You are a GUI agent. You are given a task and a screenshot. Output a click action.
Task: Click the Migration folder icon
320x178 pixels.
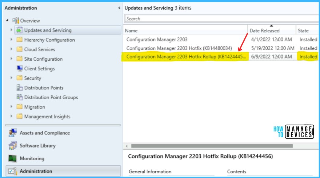[x=19, y=107]
